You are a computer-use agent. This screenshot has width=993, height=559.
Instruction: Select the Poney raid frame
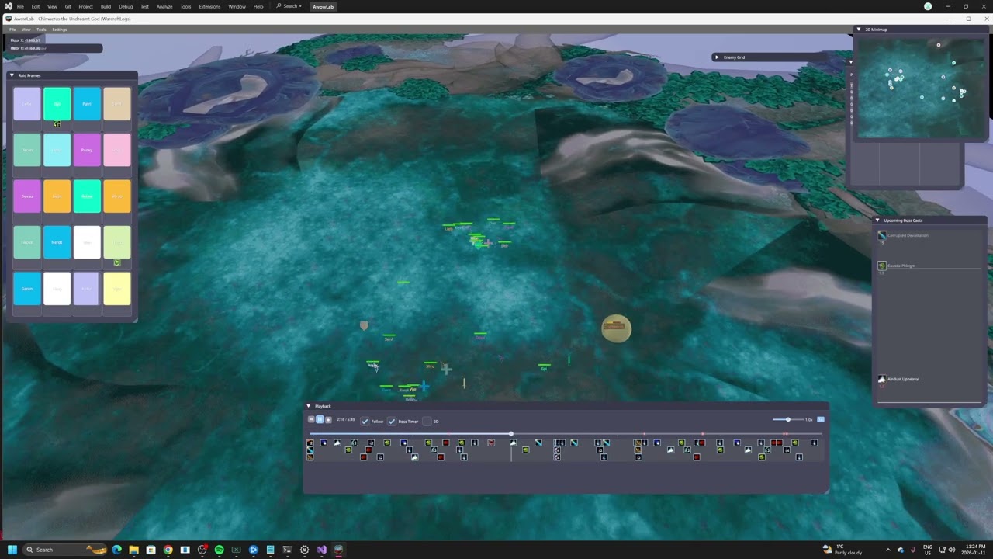click(x=87, y=150)
